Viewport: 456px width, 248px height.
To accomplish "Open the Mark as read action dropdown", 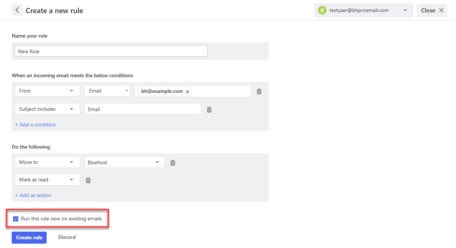I will [47, 180].
